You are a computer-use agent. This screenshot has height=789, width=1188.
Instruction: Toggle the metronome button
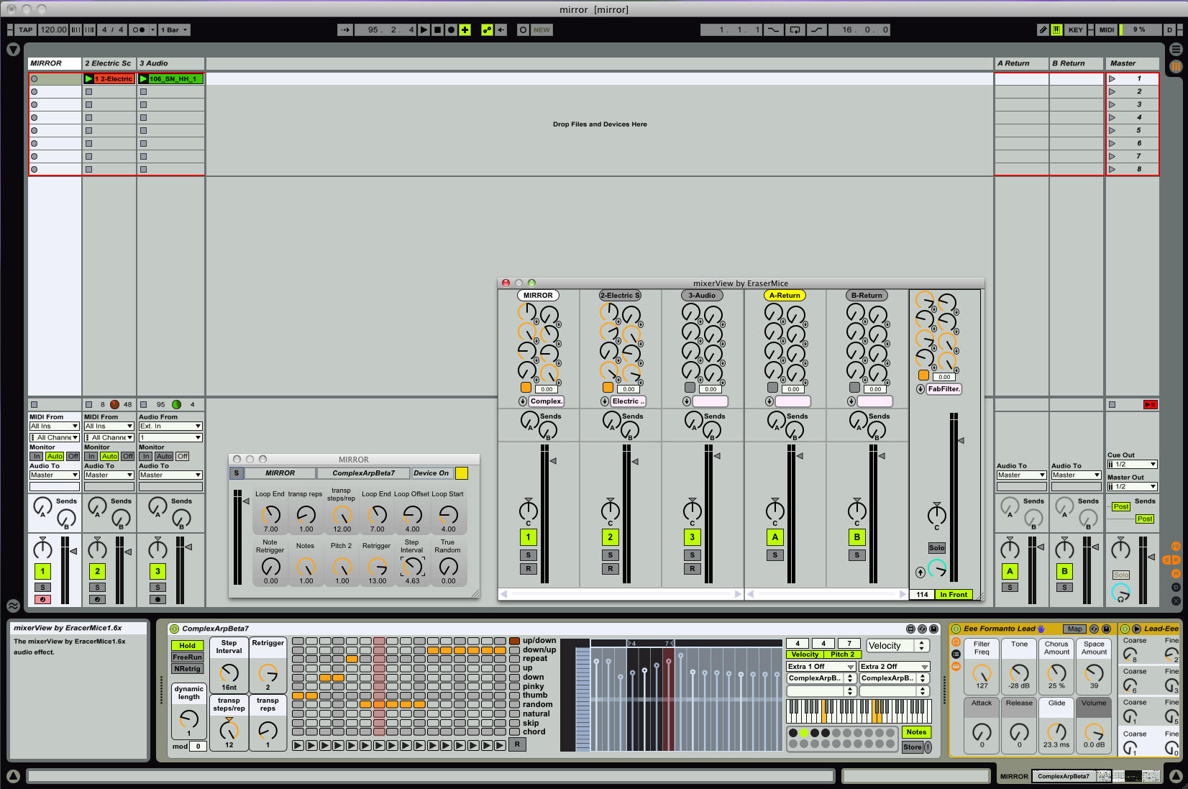pos(140,29)
